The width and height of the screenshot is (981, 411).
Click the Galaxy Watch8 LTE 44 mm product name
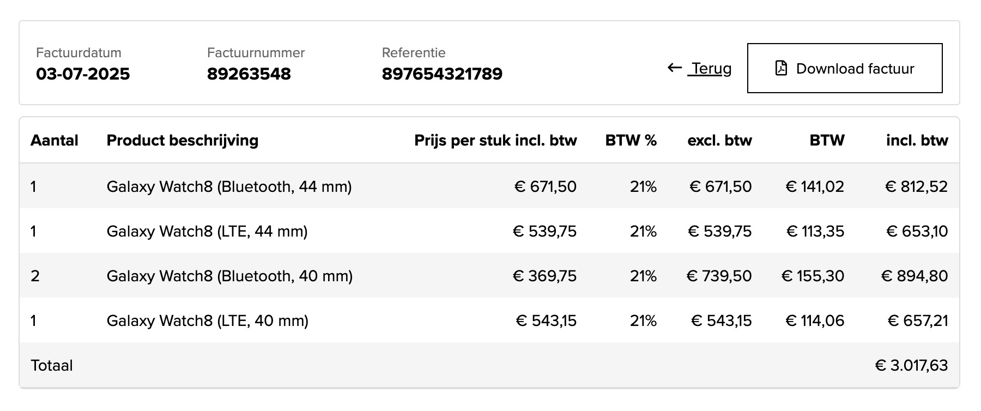[207, 231]
